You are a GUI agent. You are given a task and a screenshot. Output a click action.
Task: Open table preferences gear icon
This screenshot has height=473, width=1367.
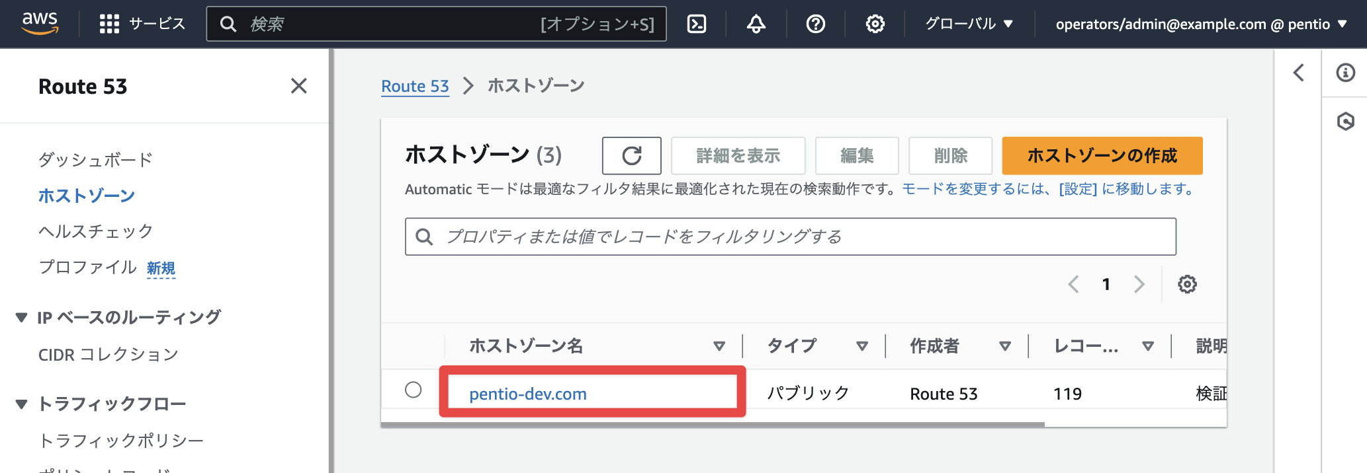1187,284
